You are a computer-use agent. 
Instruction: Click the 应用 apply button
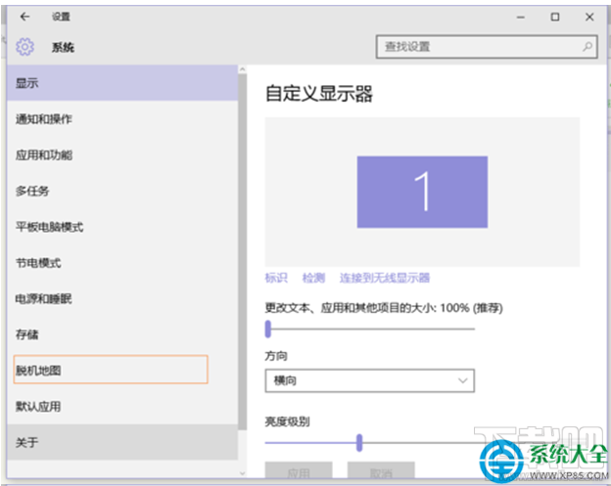pyautogui.click(x=299, y=470)
